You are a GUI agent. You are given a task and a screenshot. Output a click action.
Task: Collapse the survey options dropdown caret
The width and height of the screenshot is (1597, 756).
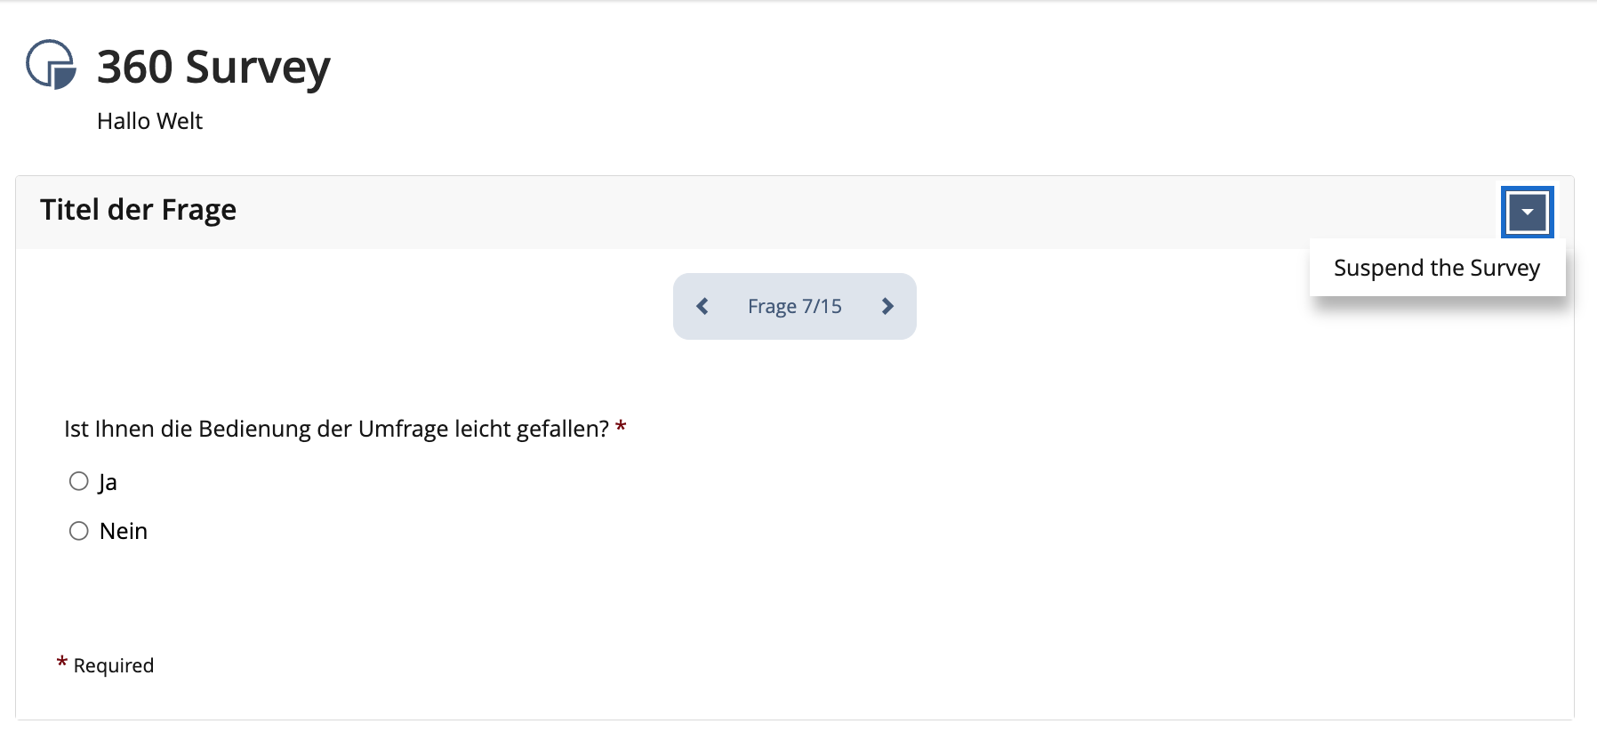coord(1527,212)
